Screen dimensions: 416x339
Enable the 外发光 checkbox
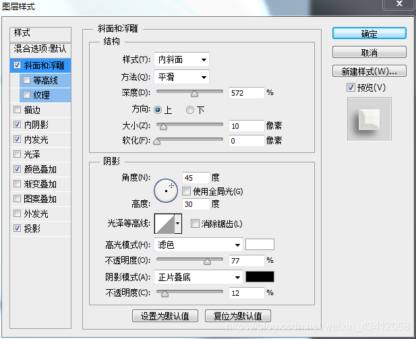tap(18, 214)
